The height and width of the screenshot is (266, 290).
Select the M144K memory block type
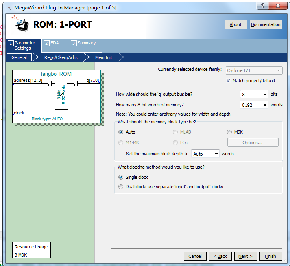coord(121,143)
